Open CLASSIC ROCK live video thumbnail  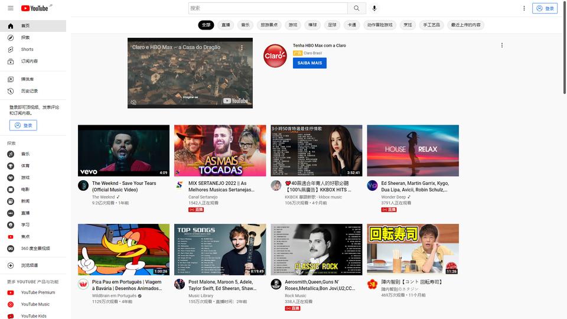click(x=317, y=249)
